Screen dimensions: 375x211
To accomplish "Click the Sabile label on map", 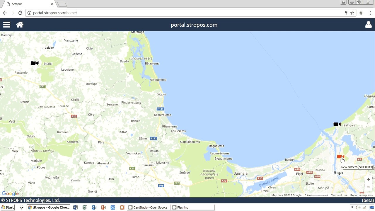I will coord(31,136).
